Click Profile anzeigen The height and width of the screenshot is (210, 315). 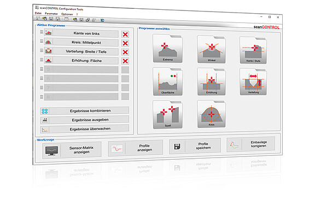coord(136,148)
